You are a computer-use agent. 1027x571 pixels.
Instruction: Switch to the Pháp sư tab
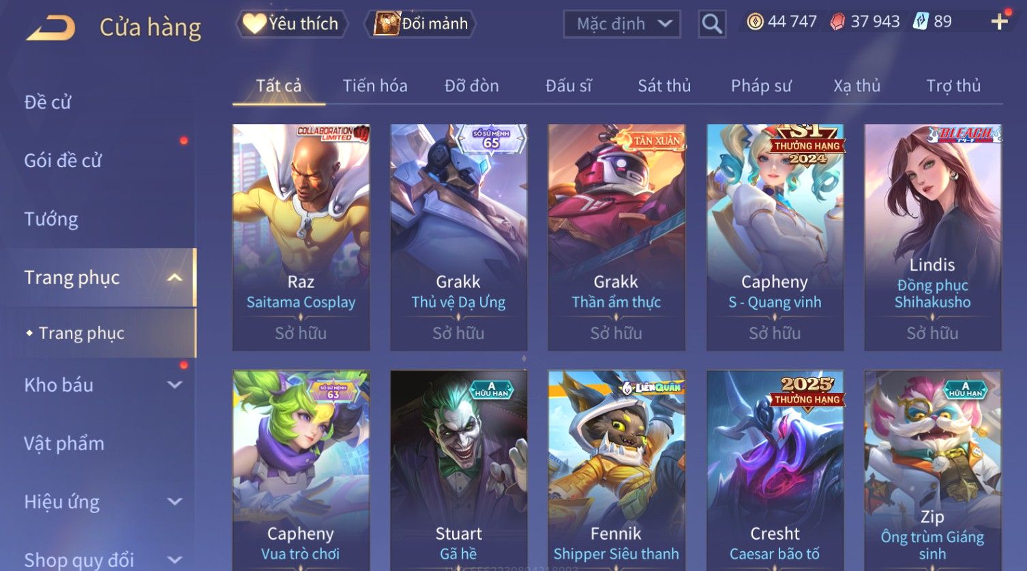coord(761,86)
